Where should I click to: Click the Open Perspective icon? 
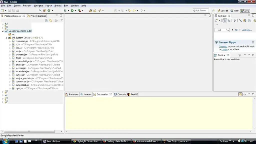click(213, 11)
